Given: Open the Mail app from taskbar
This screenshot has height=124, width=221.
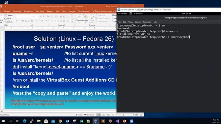Looking at the screenshot, I should point(53,121).
